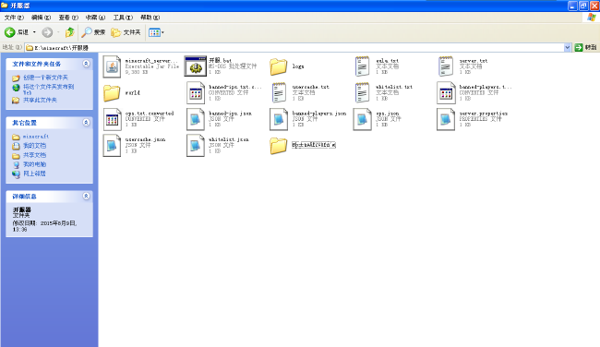The height and width of the screenshot is (347, 600).
Task: Select the whitelist.txt file icon
Action: coord(362,92)
